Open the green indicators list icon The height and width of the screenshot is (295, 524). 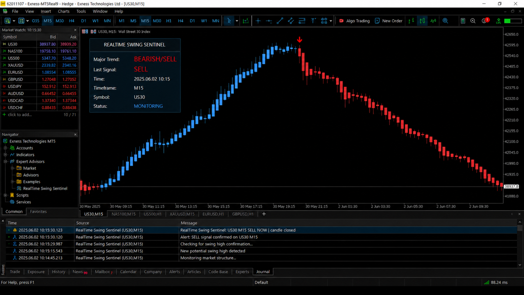(246, 21)
